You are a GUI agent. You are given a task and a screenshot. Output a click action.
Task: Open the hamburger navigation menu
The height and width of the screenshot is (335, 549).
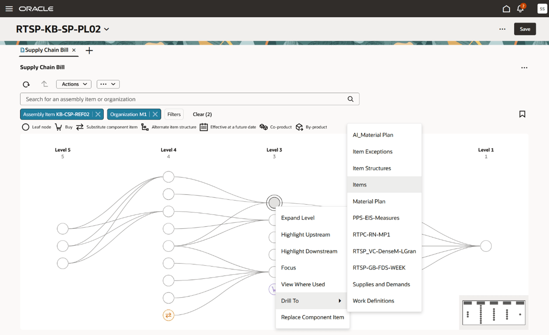9,9
